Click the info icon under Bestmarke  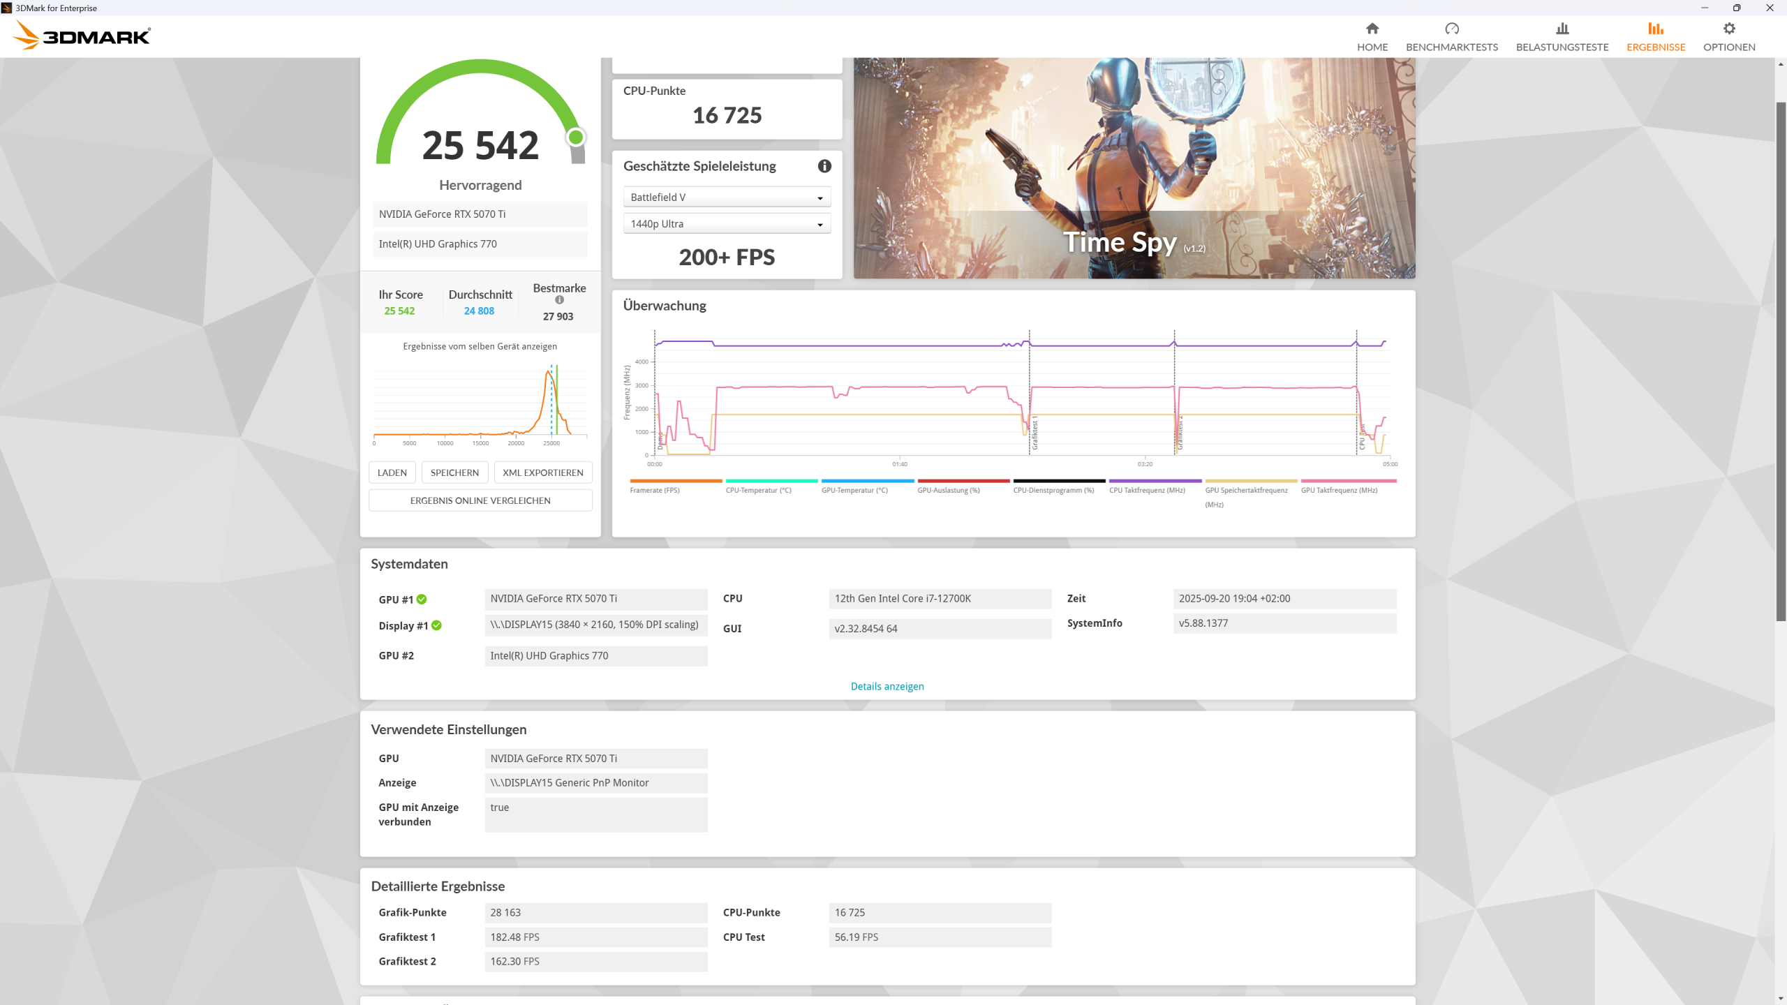559,300
